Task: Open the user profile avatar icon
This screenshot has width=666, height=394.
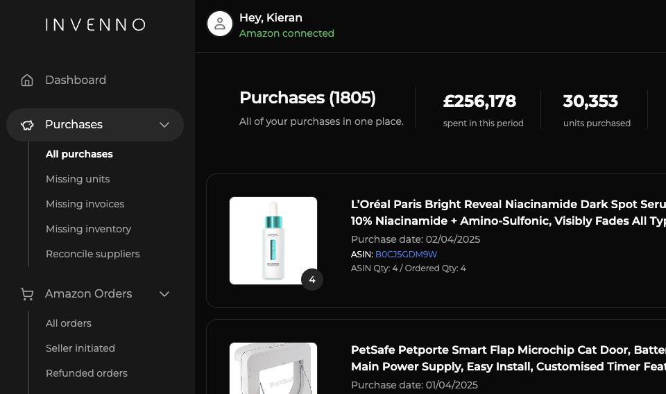Action: (x=220, y=24)
